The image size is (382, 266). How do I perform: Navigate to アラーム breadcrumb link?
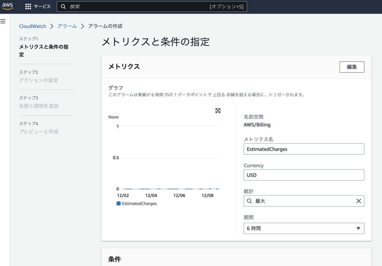click(67, 26)
